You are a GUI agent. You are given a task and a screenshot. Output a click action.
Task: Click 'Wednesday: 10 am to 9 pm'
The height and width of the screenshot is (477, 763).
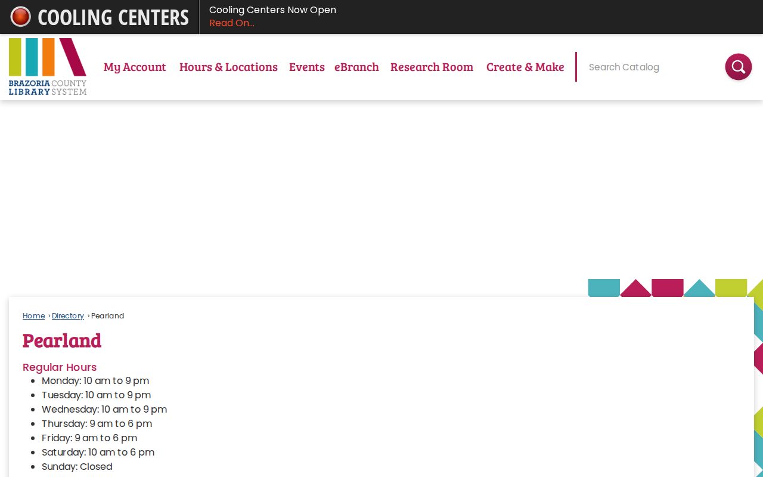click(104, 409)
